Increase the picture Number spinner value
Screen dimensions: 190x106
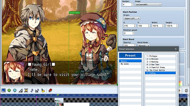(132, 4)
